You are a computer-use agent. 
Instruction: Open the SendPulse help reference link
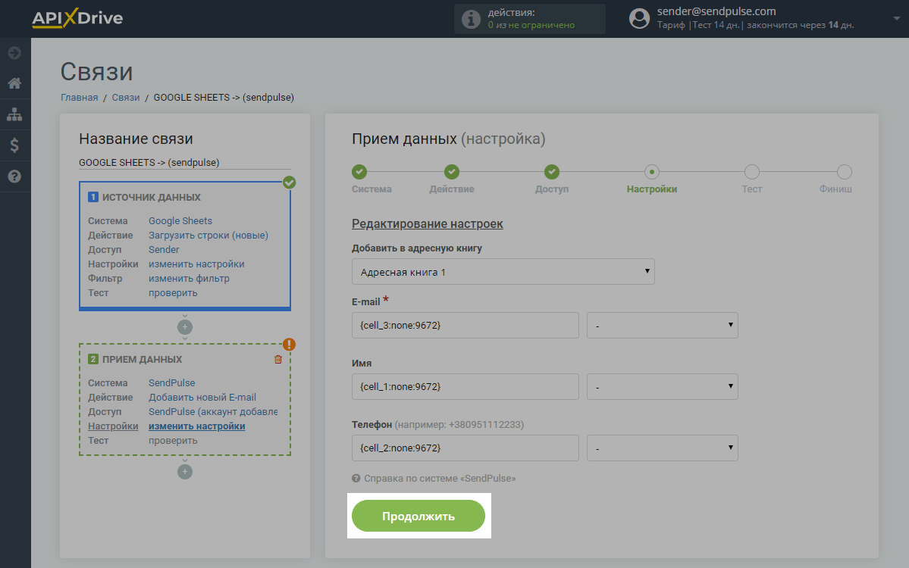(440, 478)
